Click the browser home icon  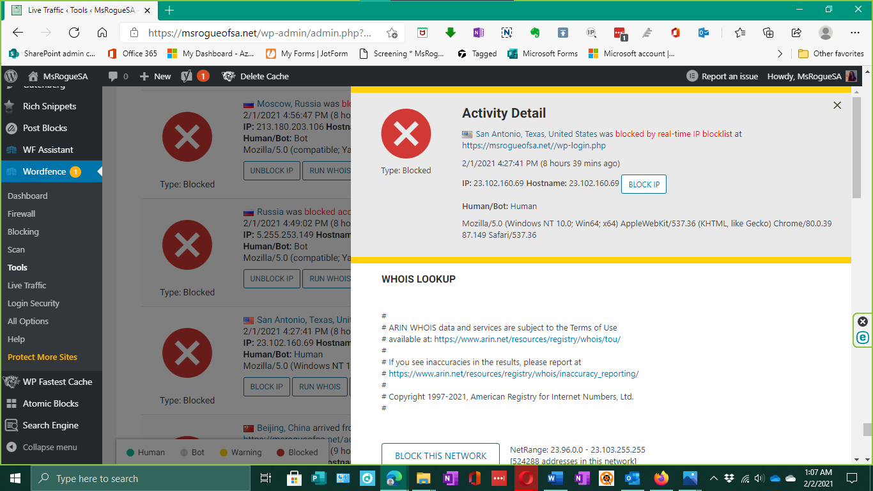coord(102,33)
